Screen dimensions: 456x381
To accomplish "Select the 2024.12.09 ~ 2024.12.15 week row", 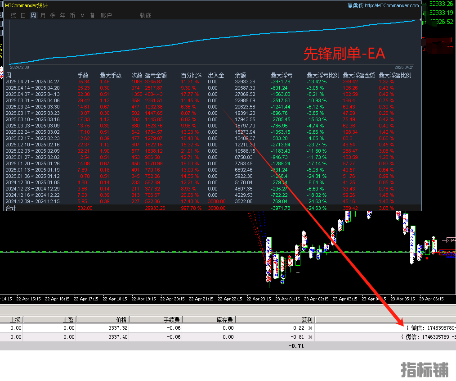I will click(212, 202).
